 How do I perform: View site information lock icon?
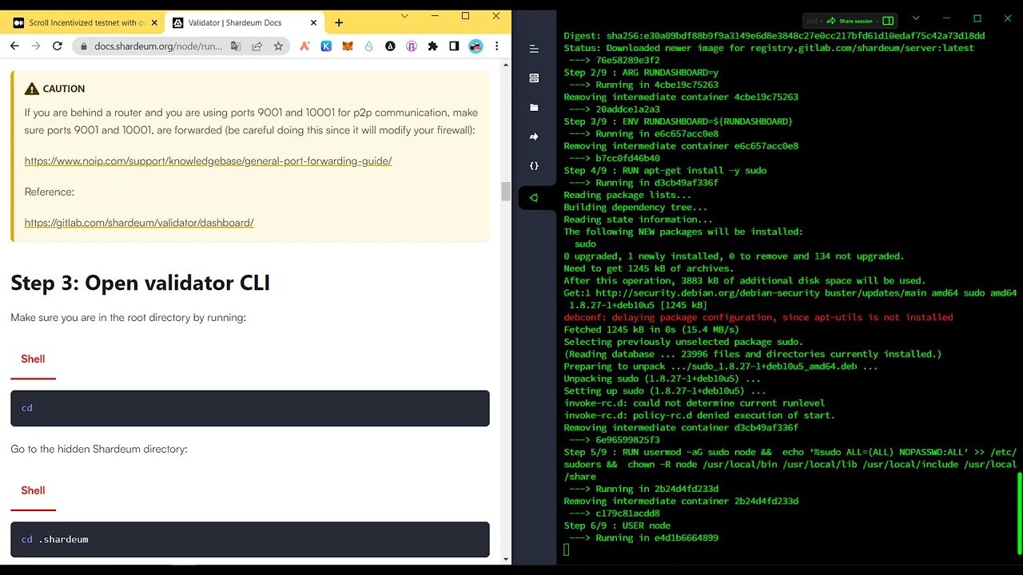click(x=83, y=46)
